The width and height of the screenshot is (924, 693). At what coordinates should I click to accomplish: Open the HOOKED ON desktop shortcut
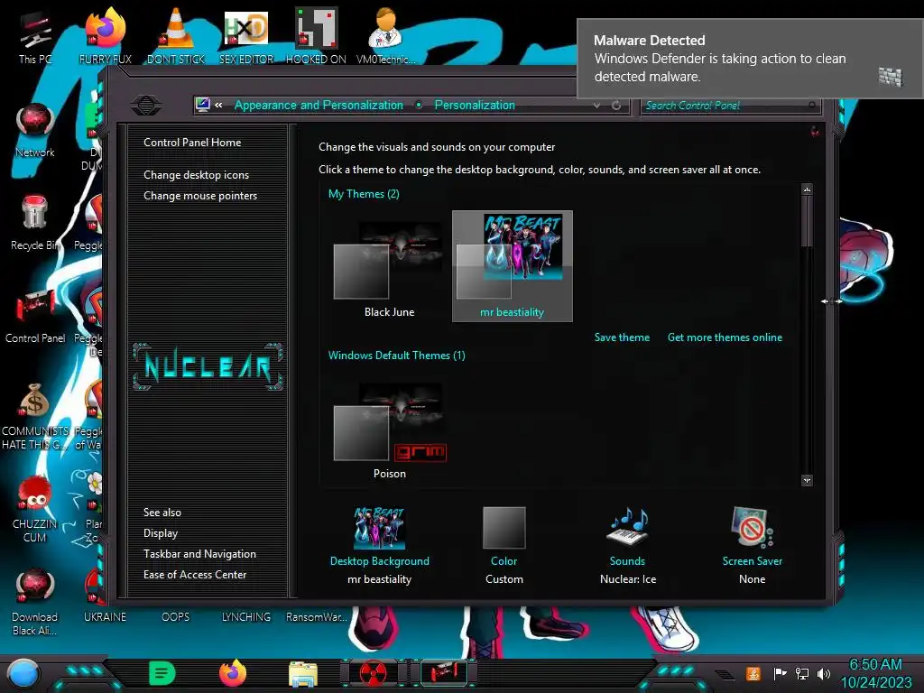click(x=316, y=36)
